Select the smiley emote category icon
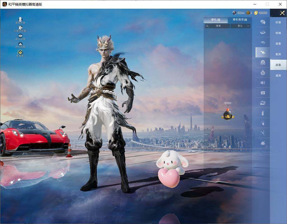Image resolution: width=287 pixels, height=224 pixels. click(263, 62)
